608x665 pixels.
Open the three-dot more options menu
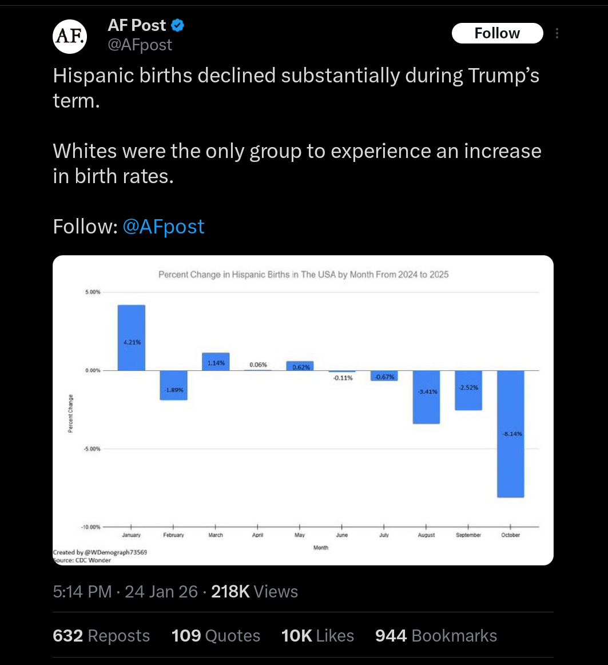pyautogui.click(x=557, y=34)
